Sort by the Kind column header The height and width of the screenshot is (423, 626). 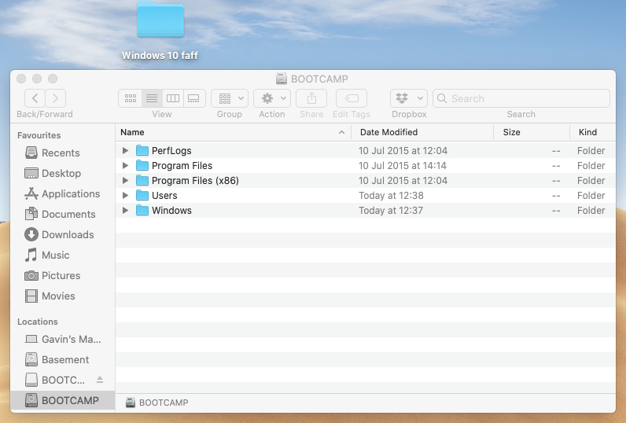[x=593, y=132]
